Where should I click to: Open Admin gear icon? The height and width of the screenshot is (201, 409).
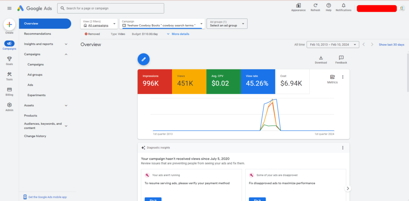(10, 105)
